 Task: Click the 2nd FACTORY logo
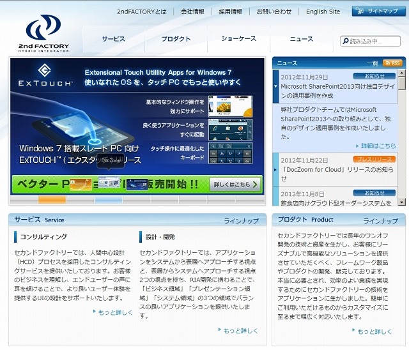click(44, 33)
